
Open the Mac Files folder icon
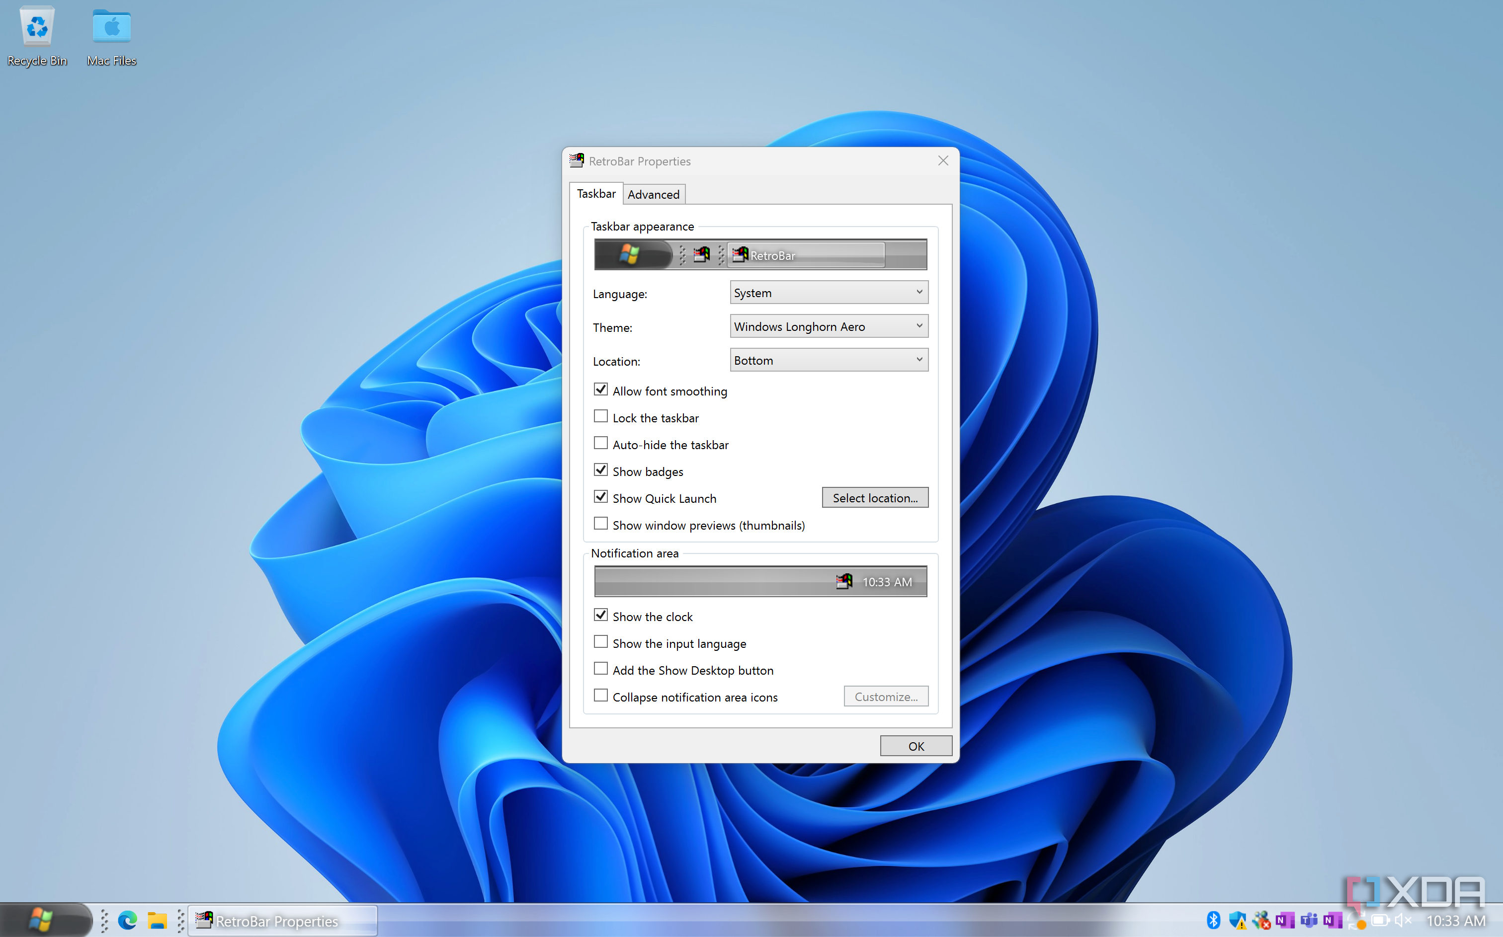pyautogui.click(x=111, y=36)
